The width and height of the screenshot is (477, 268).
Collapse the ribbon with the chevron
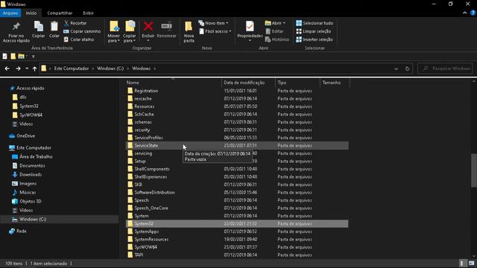click(464, 13)
